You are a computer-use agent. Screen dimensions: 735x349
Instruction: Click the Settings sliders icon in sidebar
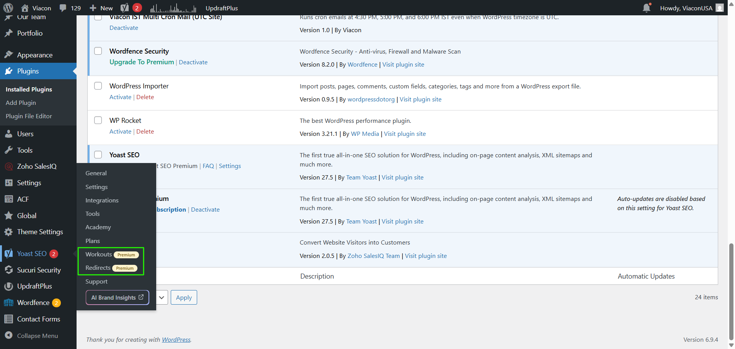(9, 183)
